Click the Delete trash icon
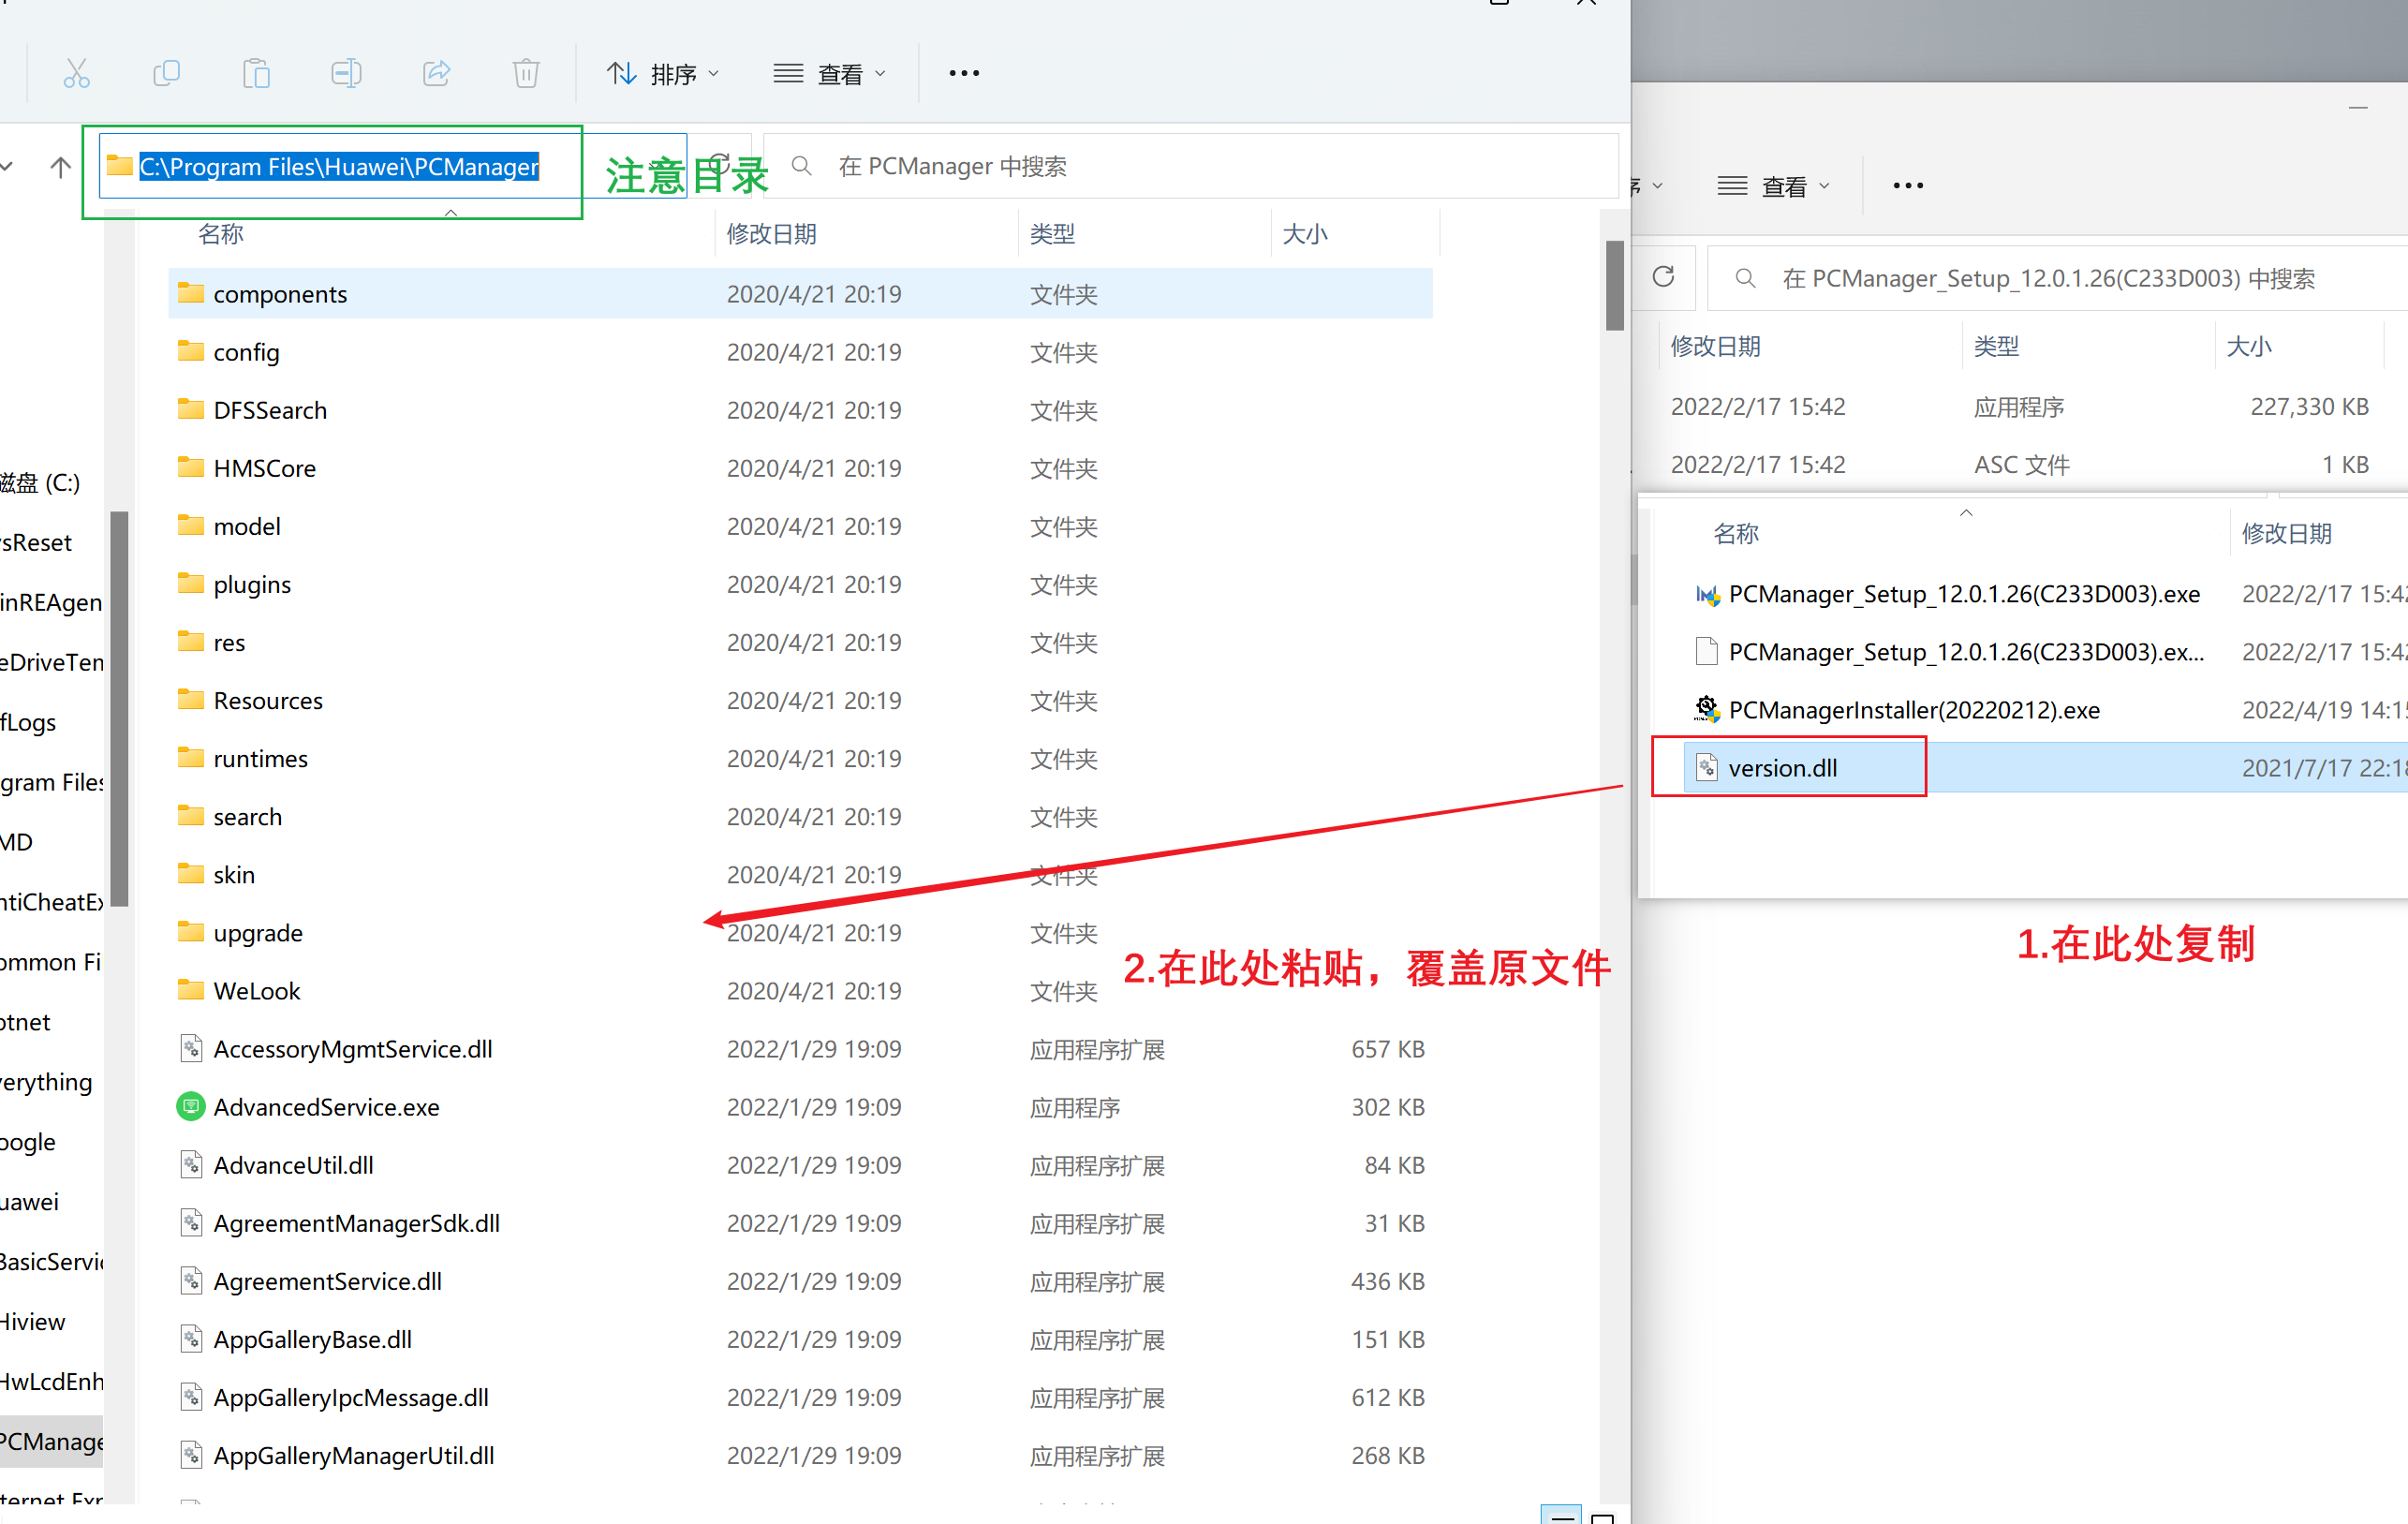The image size is (2408, 1524). tap(526, 73)
